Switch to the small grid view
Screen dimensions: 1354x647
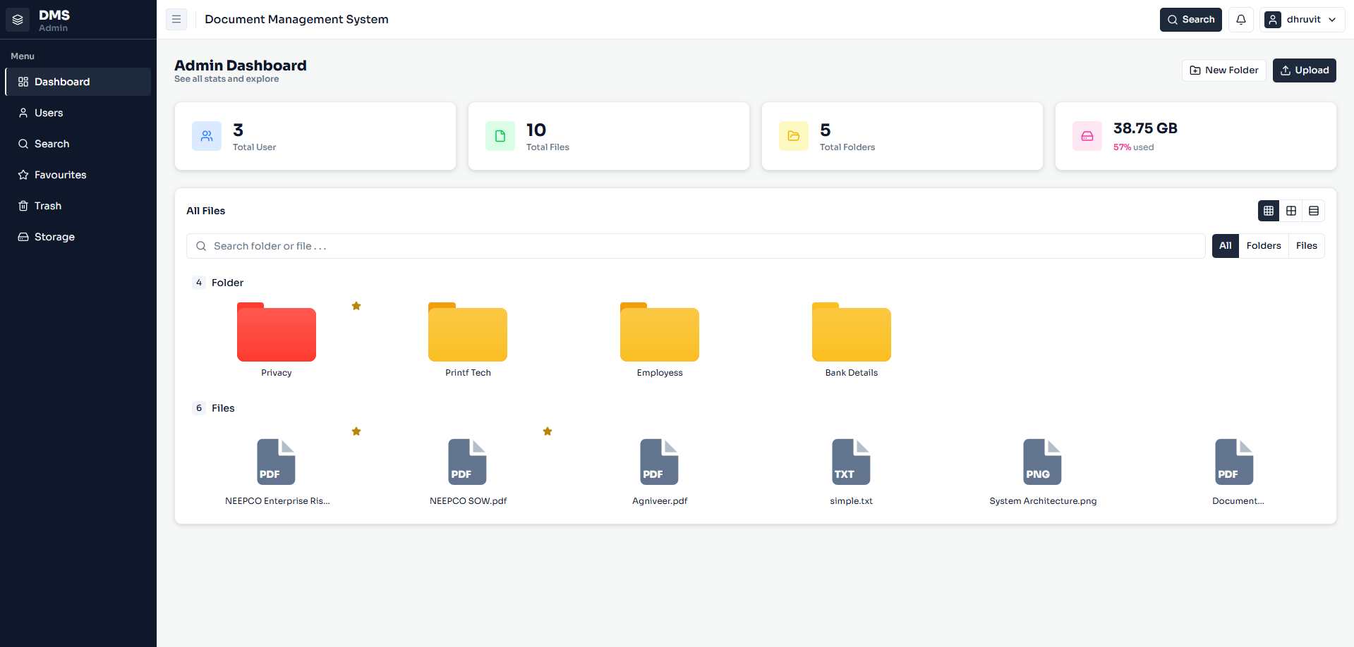tap(1269, 211)
